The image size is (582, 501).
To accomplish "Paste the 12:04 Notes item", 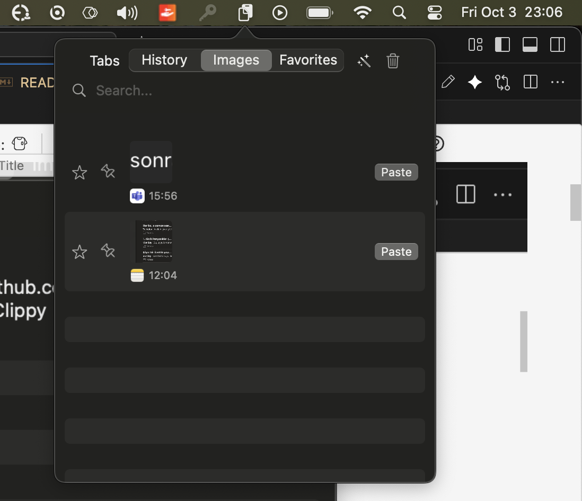I will [x=396, y=252].
